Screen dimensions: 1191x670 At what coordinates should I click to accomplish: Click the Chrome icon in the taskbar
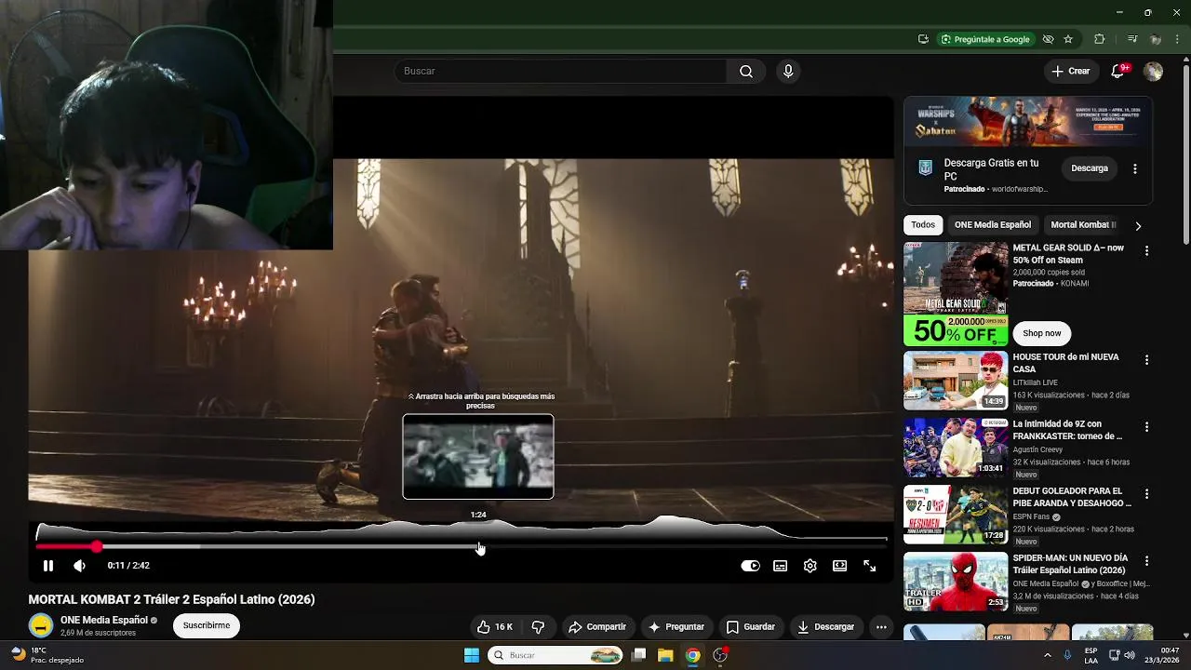692,655
